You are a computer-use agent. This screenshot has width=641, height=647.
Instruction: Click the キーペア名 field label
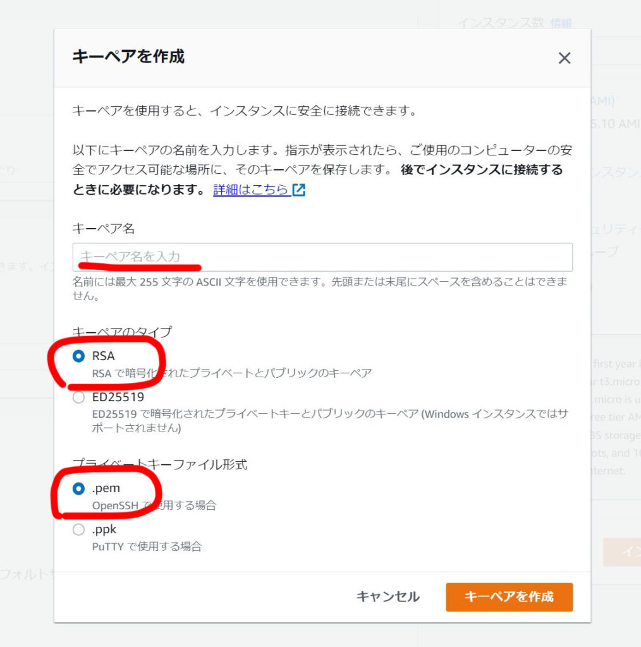[x=104, y=228]
